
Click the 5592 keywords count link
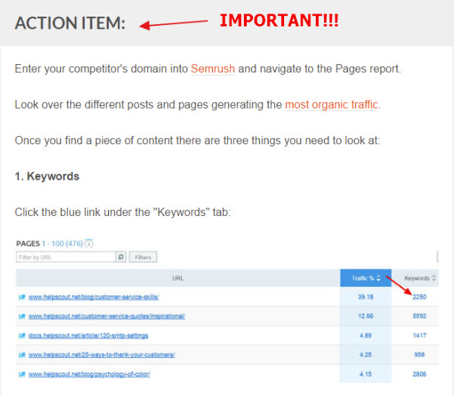click(419, 316)
